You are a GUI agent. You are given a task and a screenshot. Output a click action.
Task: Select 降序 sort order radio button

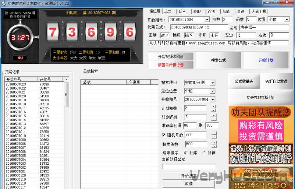[x=204, y=153]
